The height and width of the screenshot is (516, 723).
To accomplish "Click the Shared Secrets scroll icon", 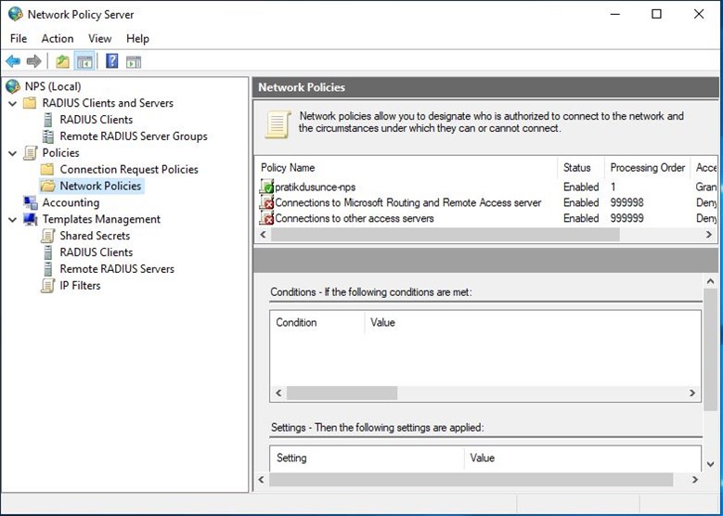I will [47, 236].
